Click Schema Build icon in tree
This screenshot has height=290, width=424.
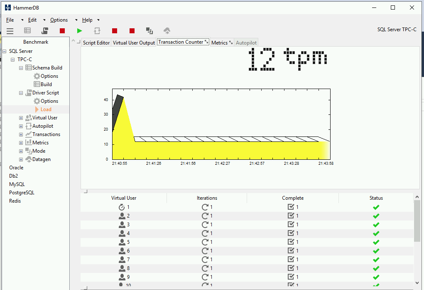pos(28,68)
